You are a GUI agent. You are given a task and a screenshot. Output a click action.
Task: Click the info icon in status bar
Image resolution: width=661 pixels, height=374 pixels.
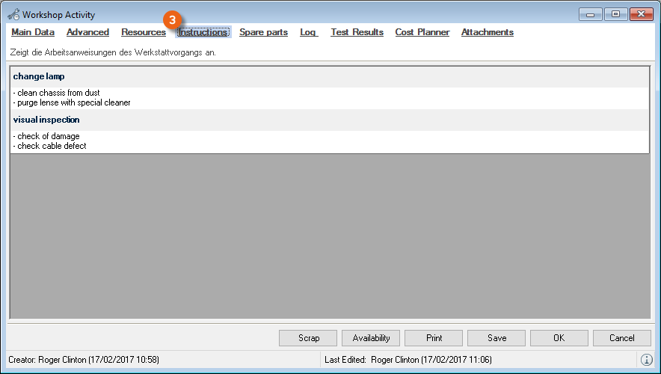647,360
